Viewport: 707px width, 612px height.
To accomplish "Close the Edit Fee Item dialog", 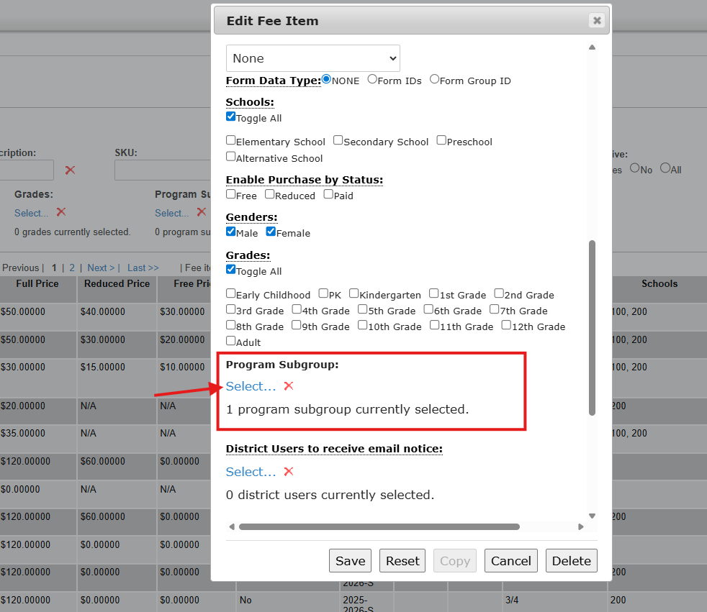I will (x=596, y=21).
